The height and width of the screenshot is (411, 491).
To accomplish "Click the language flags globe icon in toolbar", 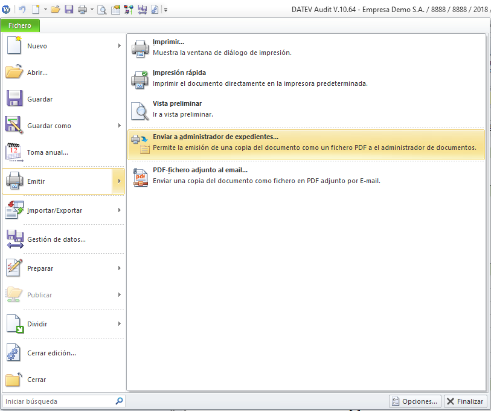I will (129, 10).
